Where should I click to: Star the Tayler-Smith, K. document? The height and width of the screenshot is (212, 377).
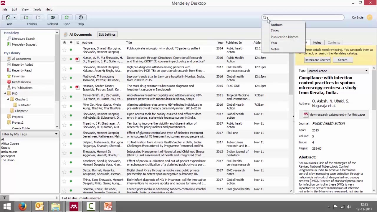(x=64, y=97)
